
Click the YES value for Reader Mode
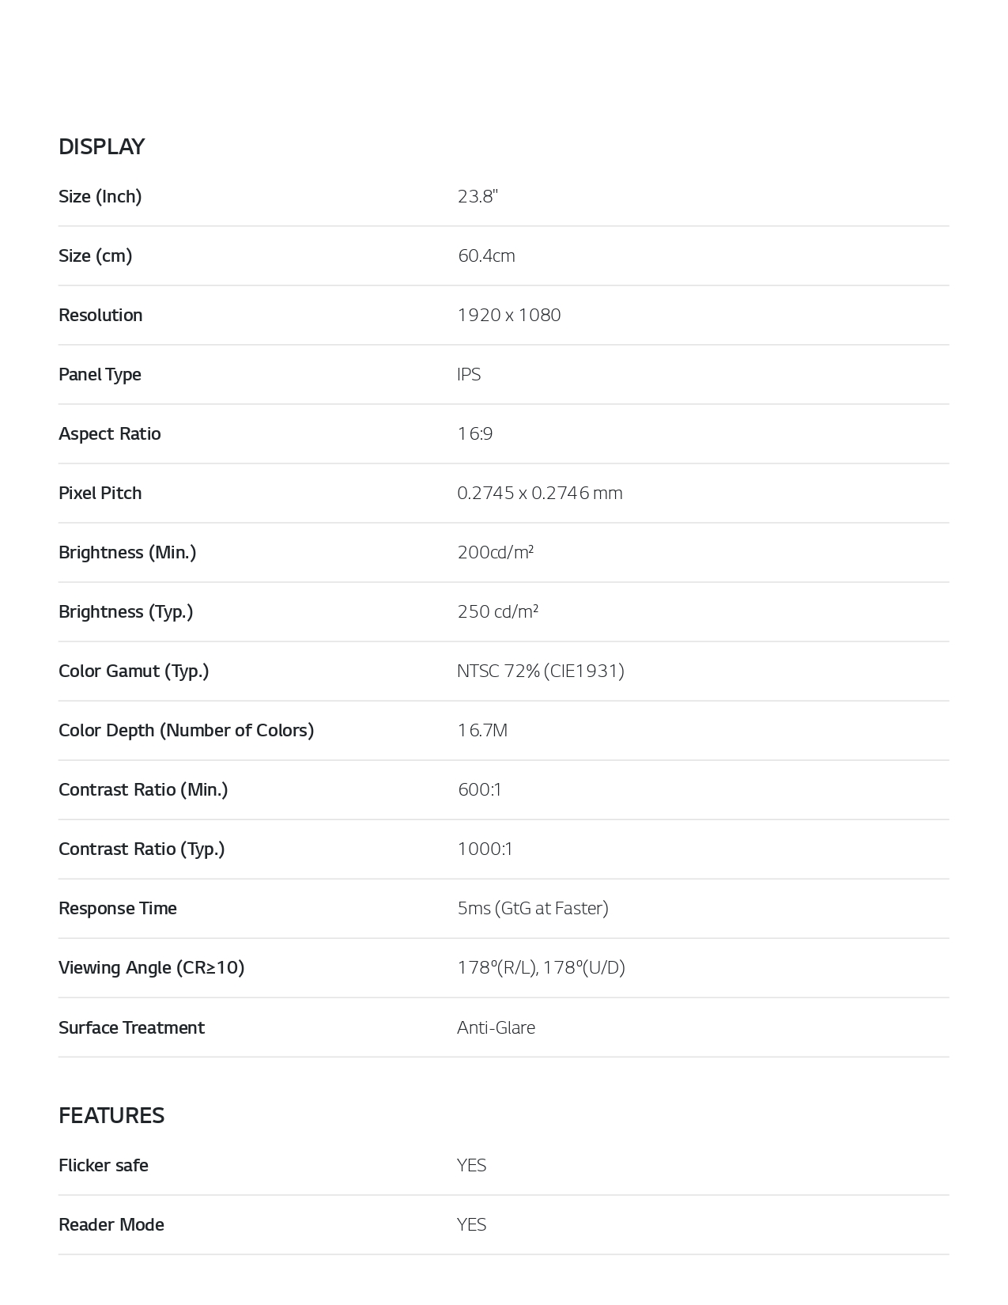[x=471, y=1224]
